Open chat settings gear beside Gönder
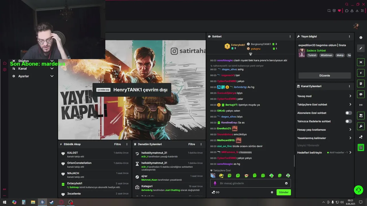 tap(272, 192)
